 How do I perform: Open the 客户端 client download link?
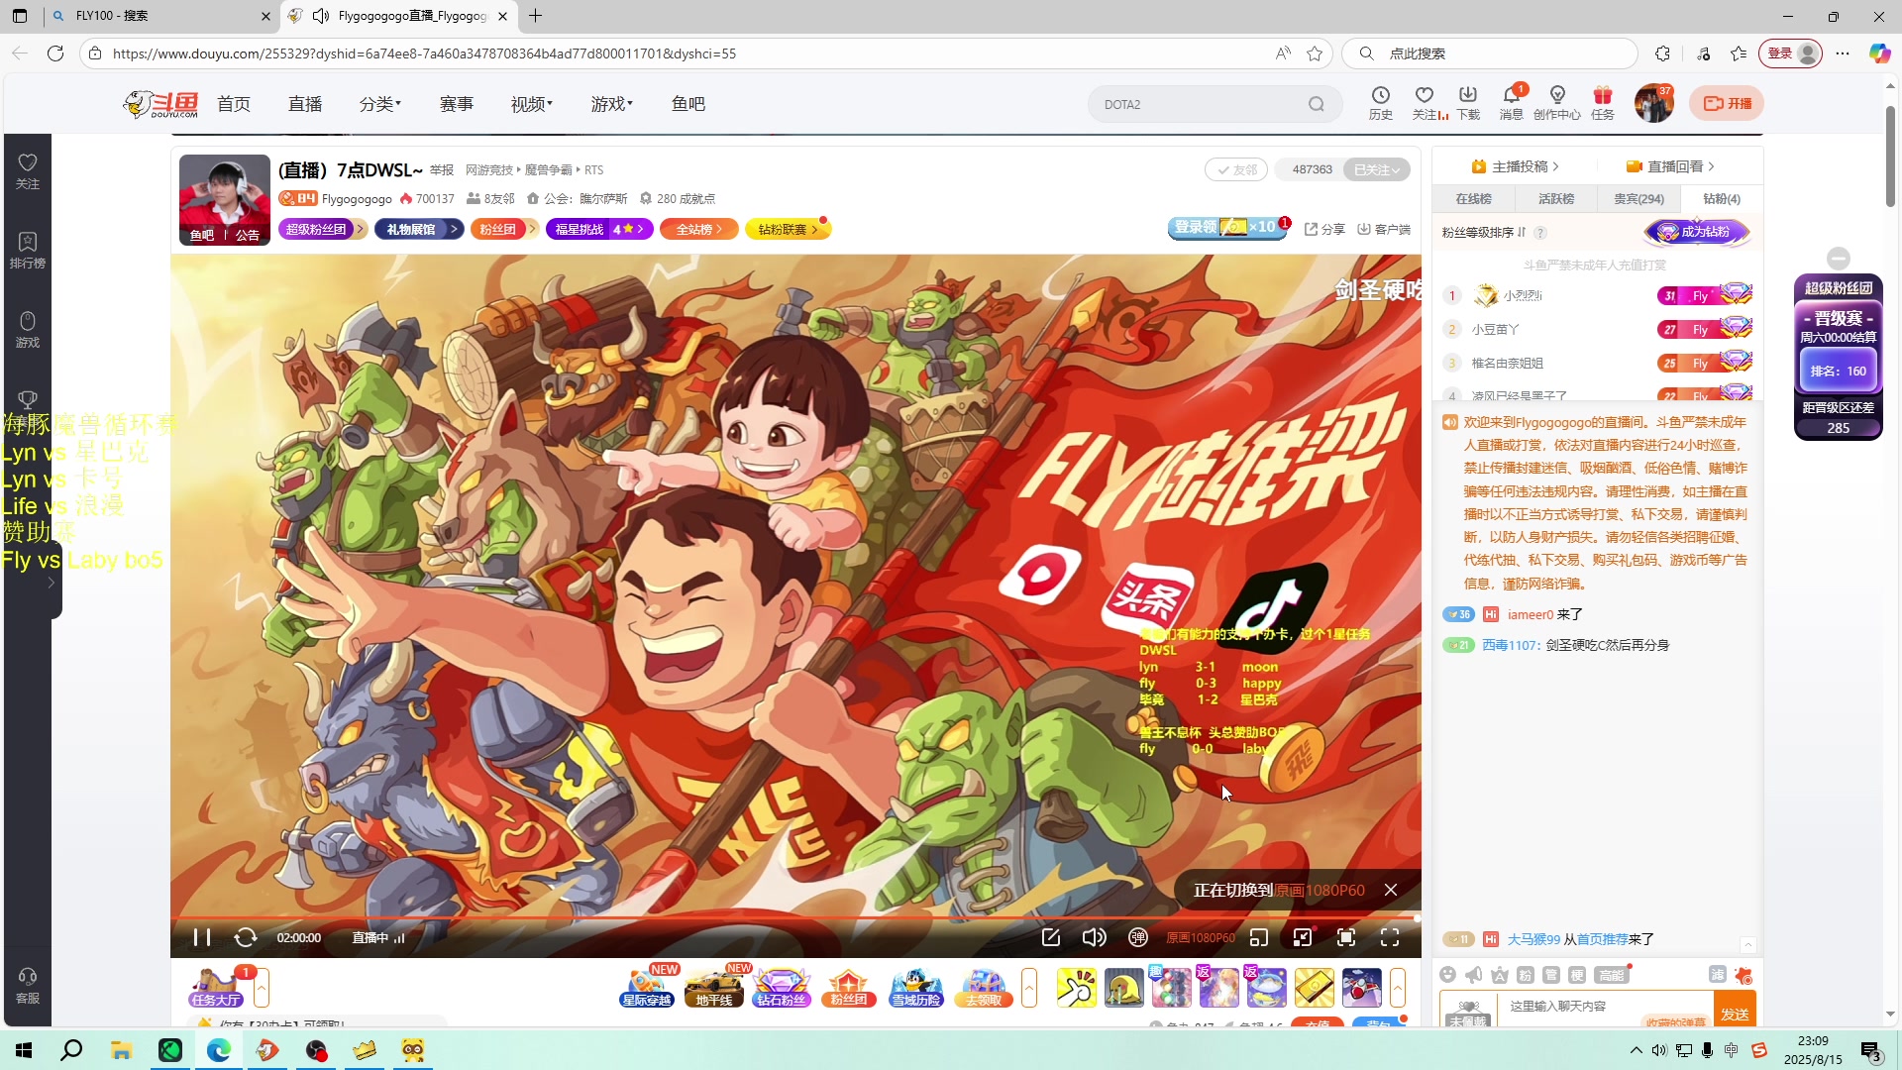1384,229
